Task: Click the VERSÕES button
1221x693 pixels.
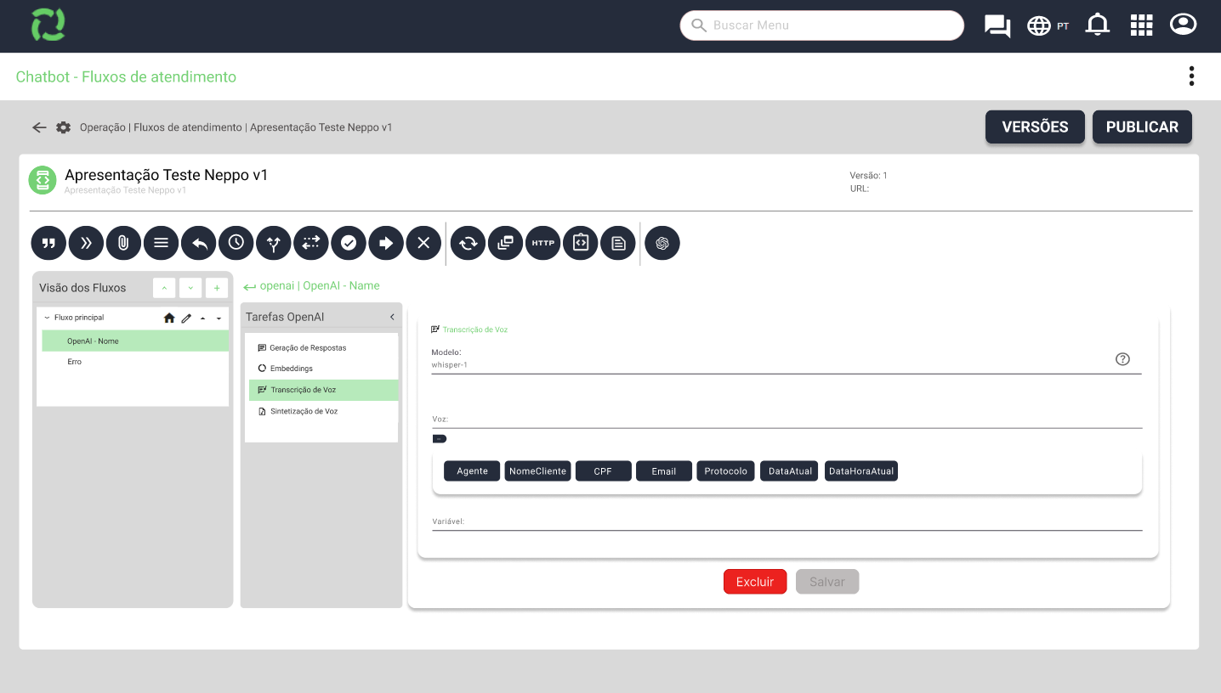Action: pos(1035,127)
